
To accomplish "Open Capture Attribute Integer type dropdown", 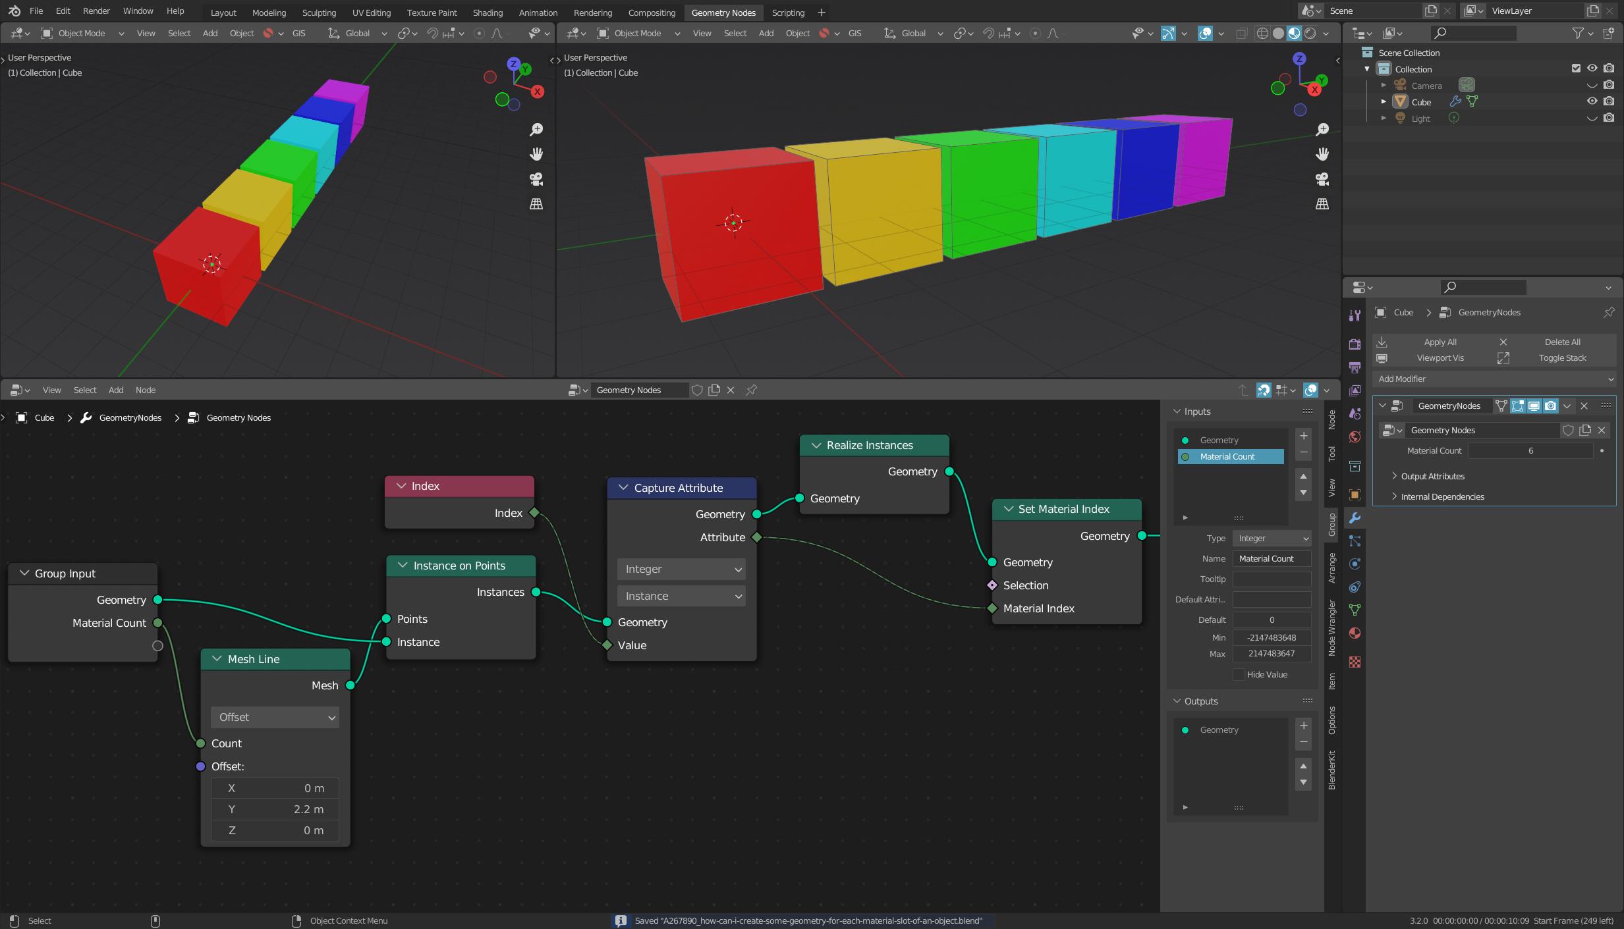I will pos(681,569).
